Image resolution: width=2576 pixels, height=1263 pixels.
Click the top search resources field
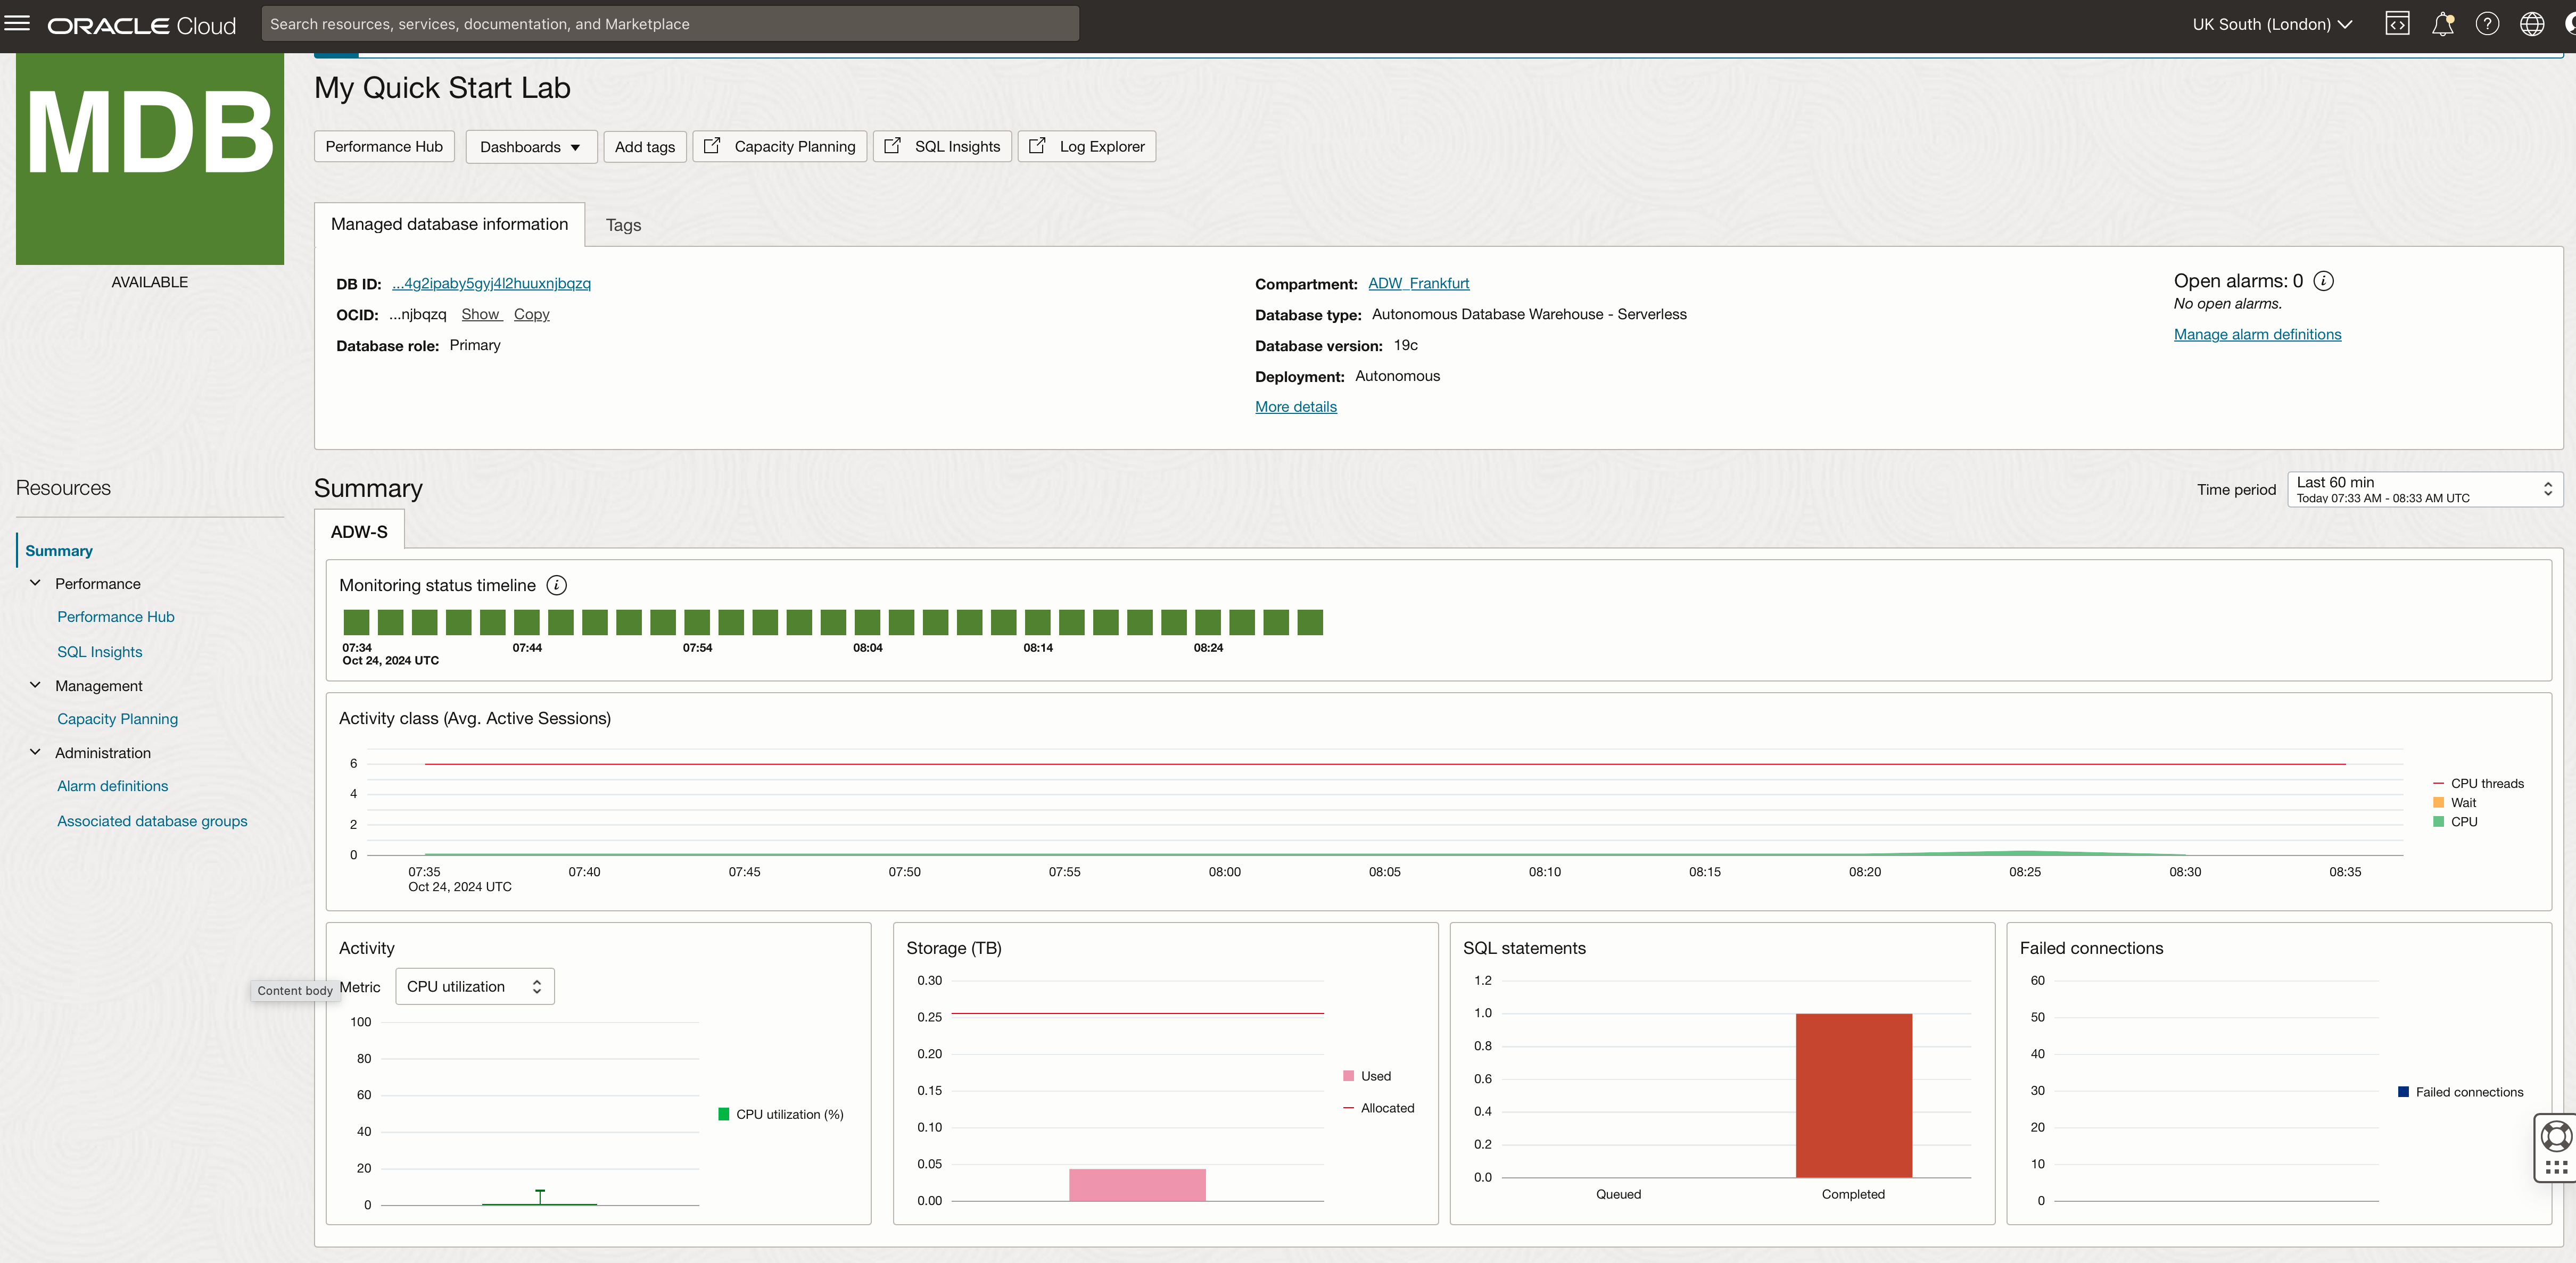(669, 24)
